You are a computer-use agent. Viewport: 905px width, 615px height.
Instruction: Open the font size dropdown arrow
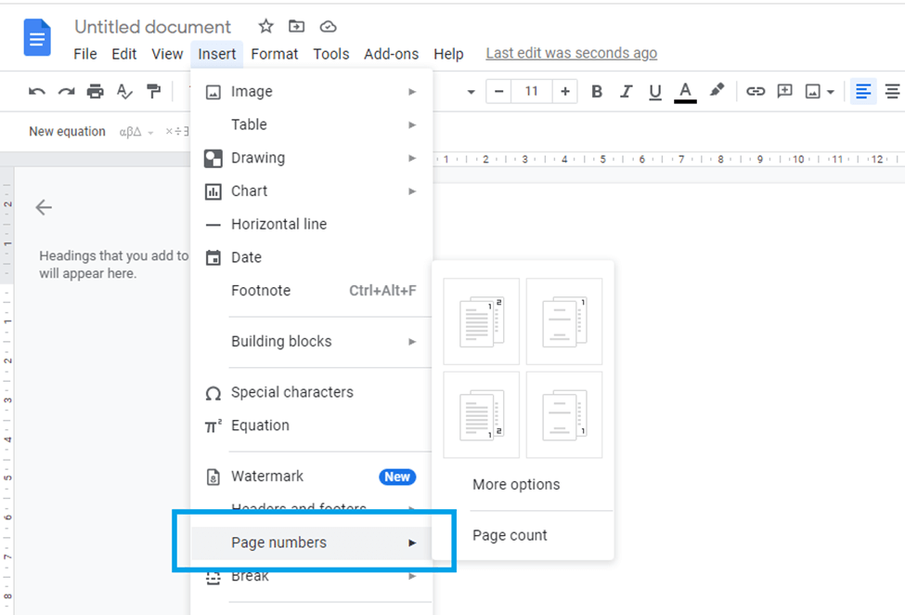pos(471,91)
